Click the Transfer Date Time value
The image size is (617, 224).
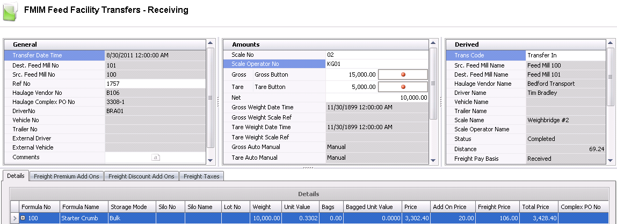coord(155,55)
